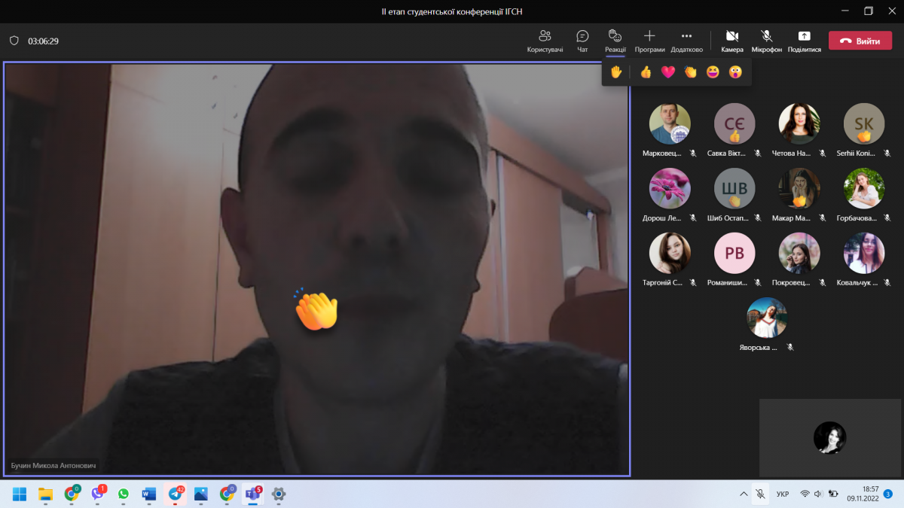
Task: Open the Користувачі participants panel
Action: click(x=545, y=41)
